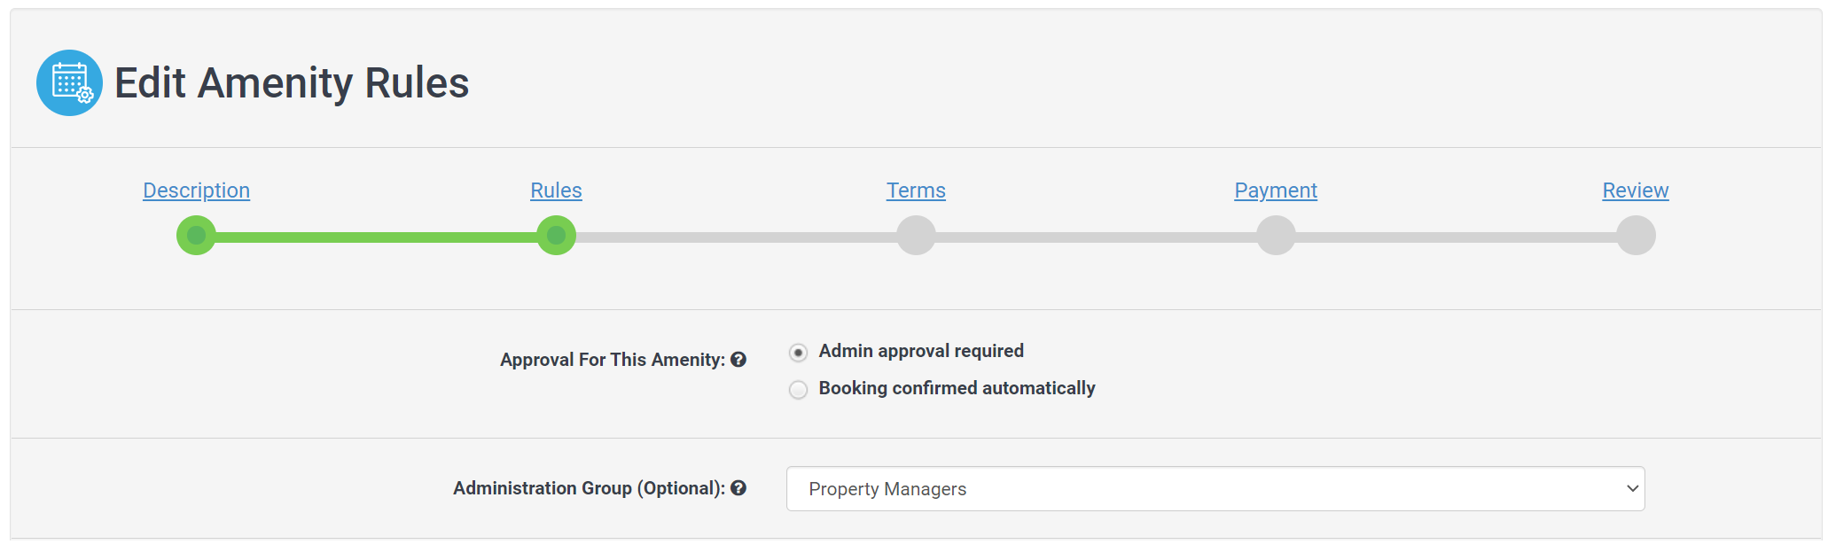
Task: Click the calendar settings icon beside the title
Action: [x=69, y=82]
